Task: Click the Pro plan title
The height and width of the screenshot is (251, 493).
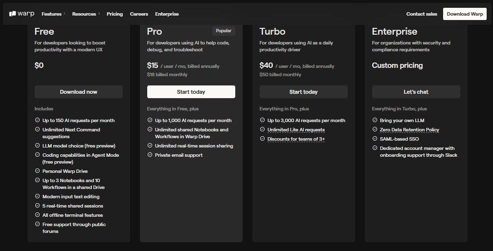Action: pos(155,31)
